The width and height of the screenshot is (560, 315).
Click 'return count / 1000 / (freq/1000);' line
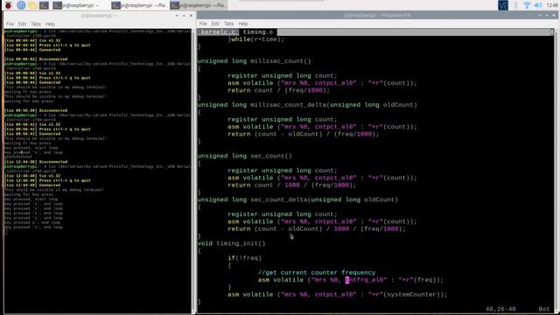291,185
